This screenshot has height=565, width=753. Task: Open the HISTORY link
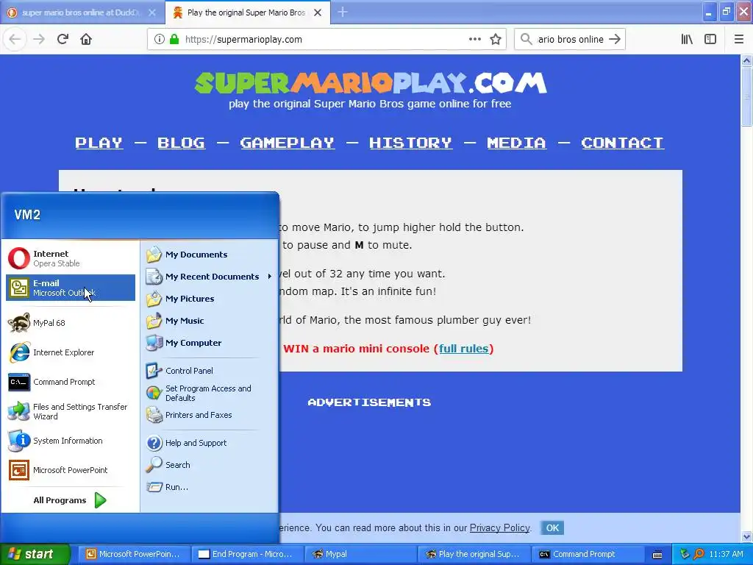[x=410, y=143]
